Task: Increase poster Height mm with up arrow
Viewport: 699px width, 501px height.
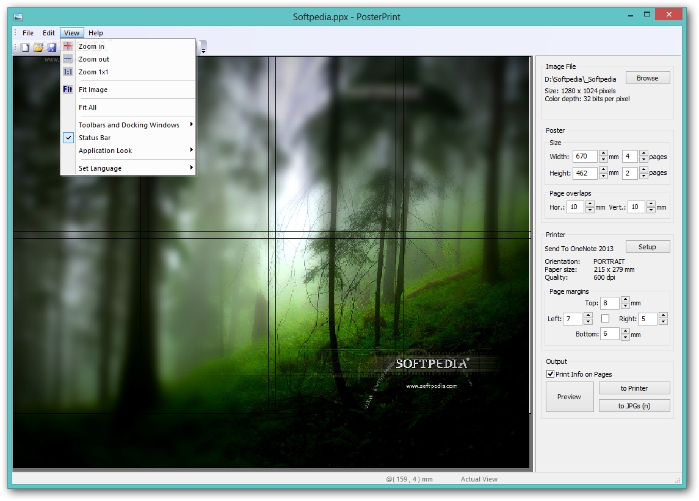Action: [603, 170]
